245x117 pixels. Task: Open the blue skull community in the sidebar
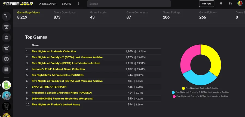[x=6, y=96]
